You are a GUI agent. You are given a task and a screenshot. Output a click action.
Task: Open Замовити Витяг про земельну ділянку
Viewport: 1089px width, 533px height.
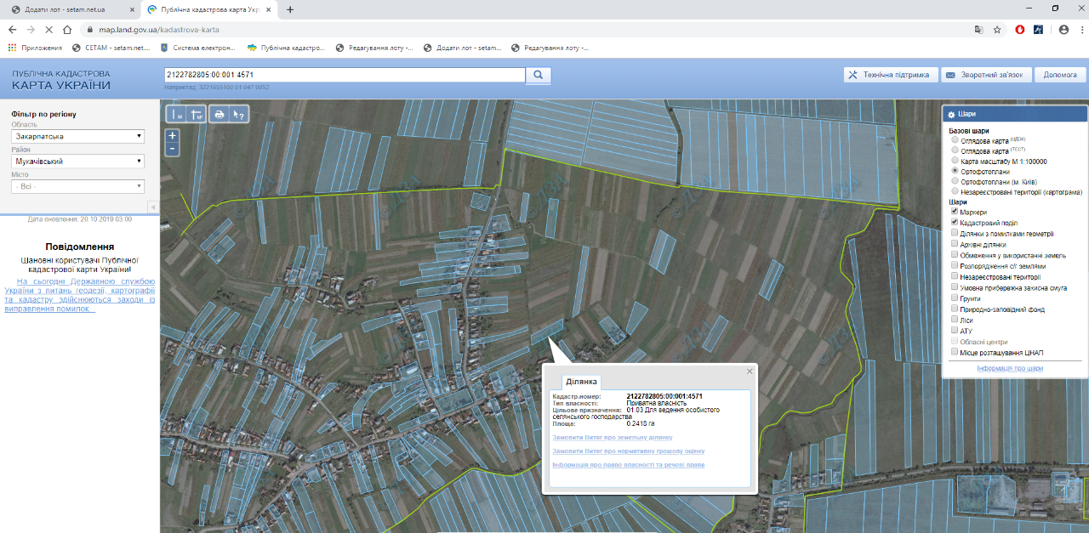pyautogui.click(x=613, y=437)
